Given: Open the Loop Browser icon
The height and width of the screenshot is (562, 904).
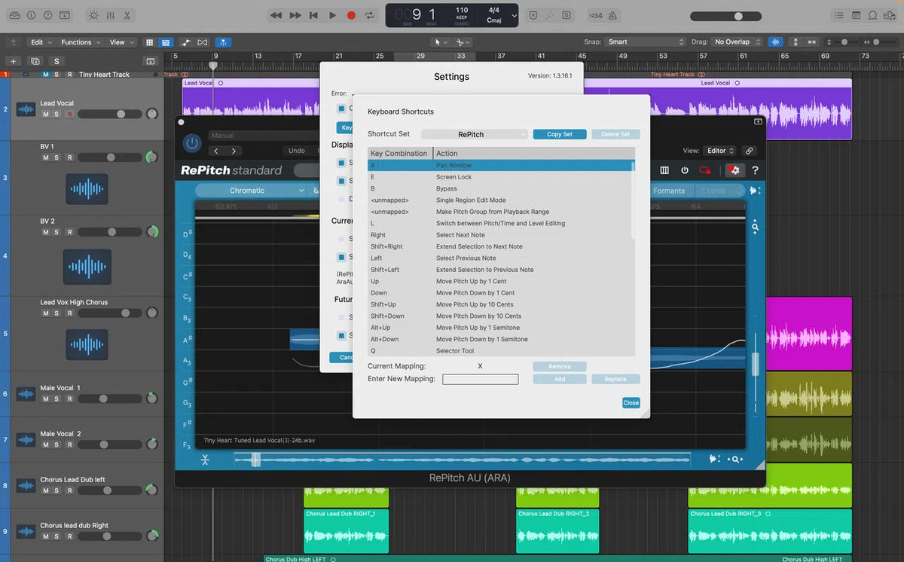Looking at the screenshot, I should 873,15.
